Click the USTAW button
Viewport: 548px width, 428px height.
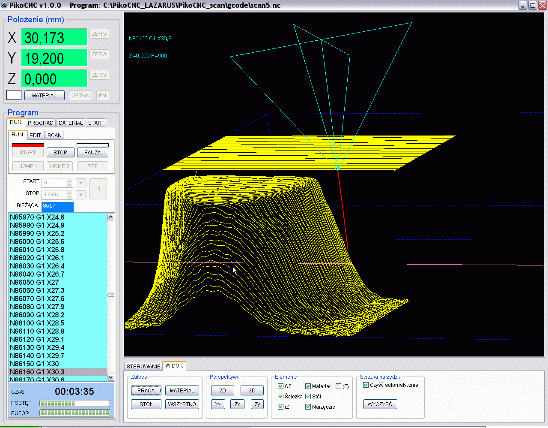[80, 96]
